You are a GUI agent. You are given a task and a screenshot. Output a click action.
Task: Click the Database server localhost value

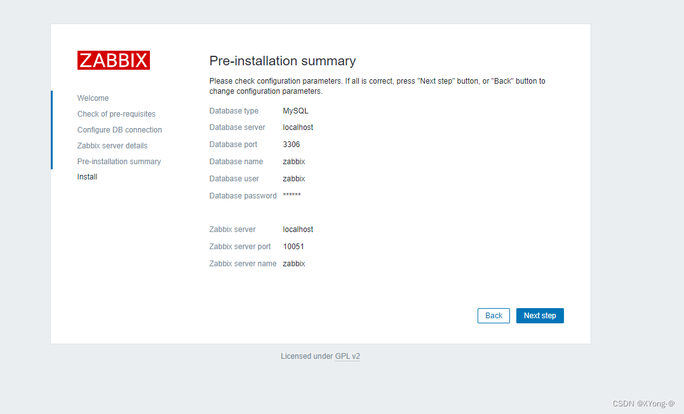pos(298,127)
